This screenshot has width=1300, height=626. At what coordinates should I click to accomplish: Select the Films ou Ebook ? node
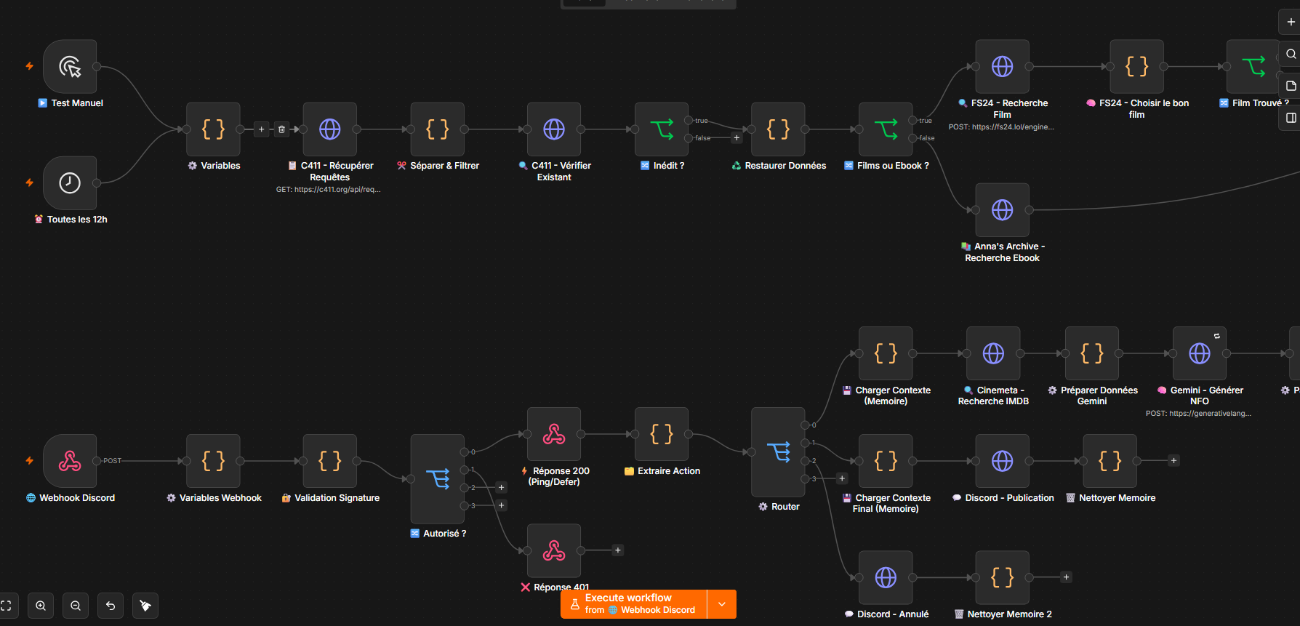click(x=886, y=129)
